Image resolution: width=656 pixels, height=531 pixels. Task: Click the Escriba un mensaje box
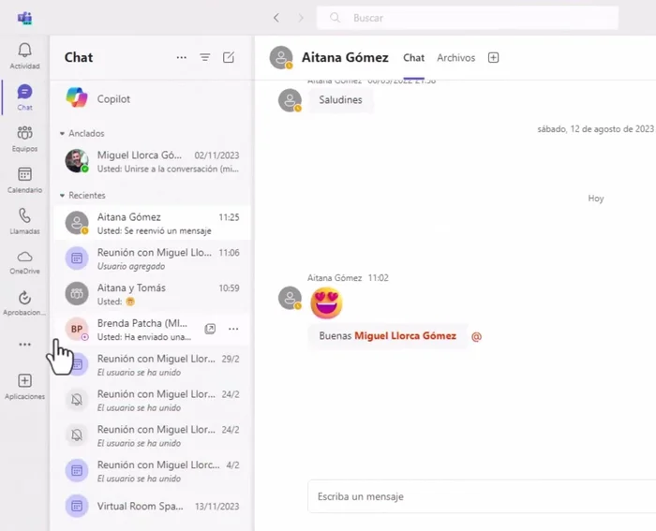482,496
